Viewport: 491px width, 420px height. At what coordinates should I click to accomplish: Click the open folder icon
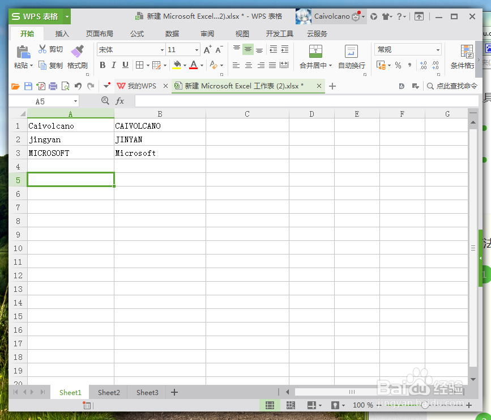point(15,86)
